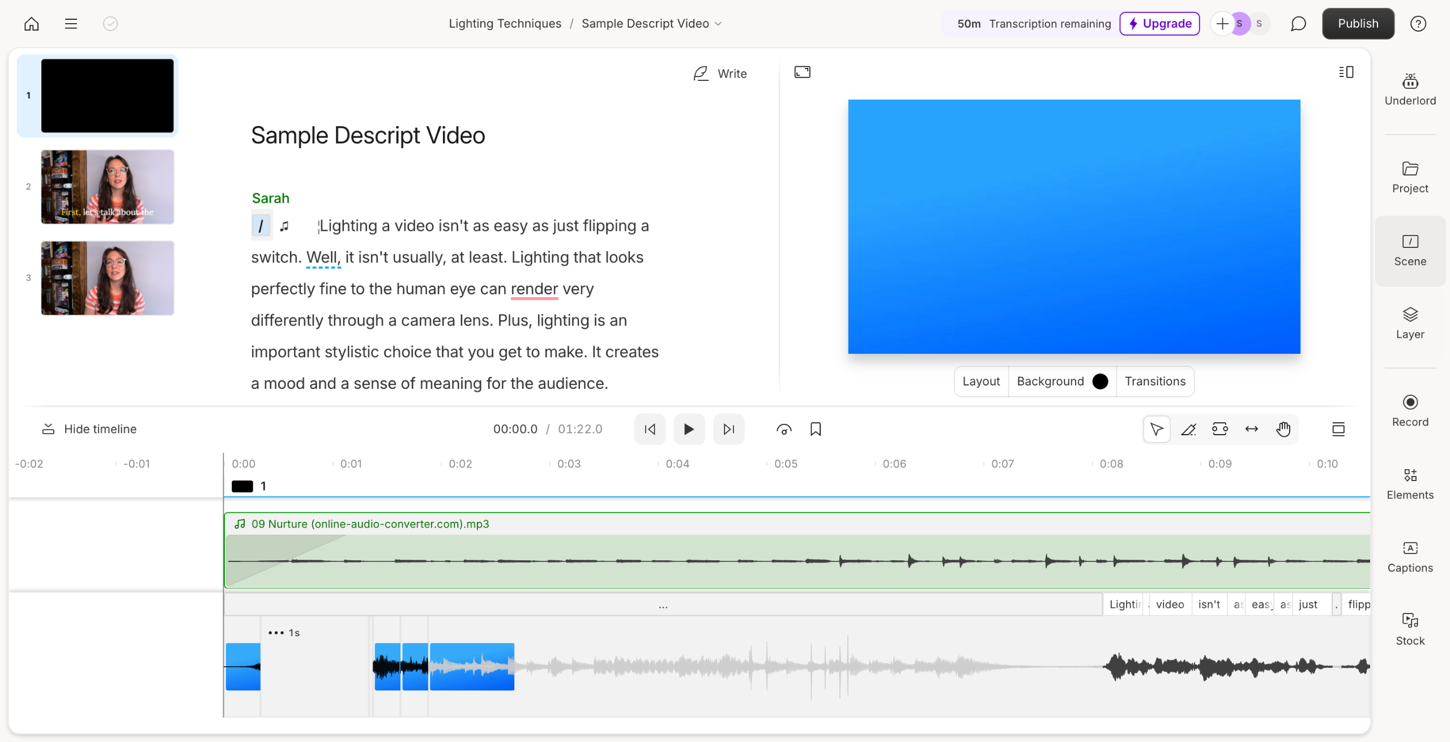1450x742 pixels.
Task: Select the Blade edit tool
Action: (1188, 429)
